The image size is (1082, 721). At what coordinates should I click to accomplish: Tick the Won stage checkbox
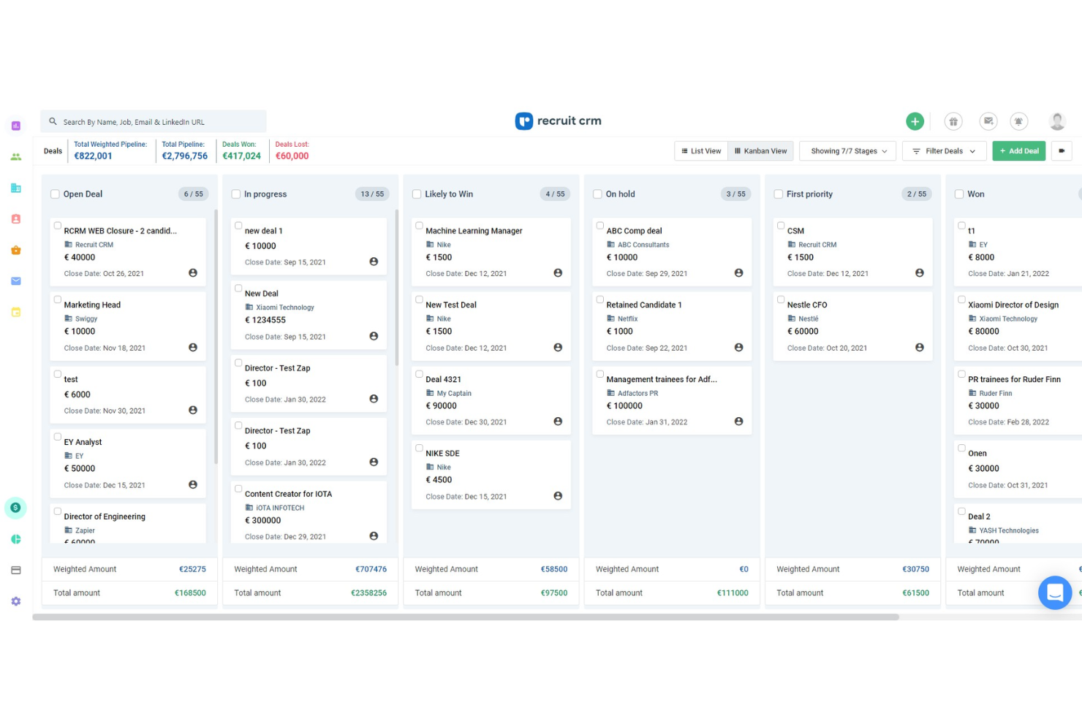pyautogui.click(x=959, y=194)
